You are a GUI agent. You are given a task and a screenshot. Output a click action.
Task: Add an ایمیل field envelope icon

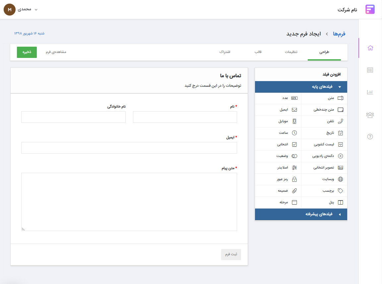[294, 110]
